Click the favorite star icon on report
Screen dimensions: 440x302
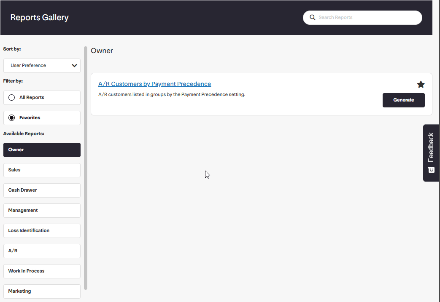[421, 85]
